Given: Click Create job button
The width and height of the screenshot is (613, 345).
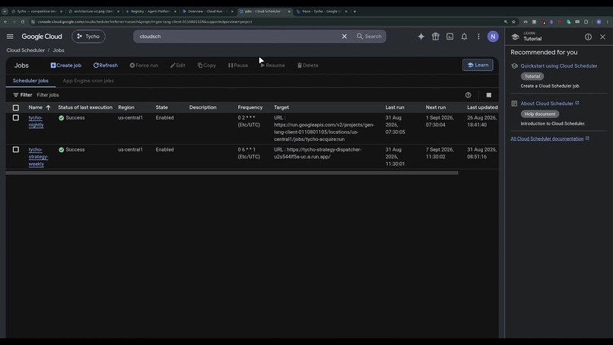Looking at the screenshot, I should point(66,65).
